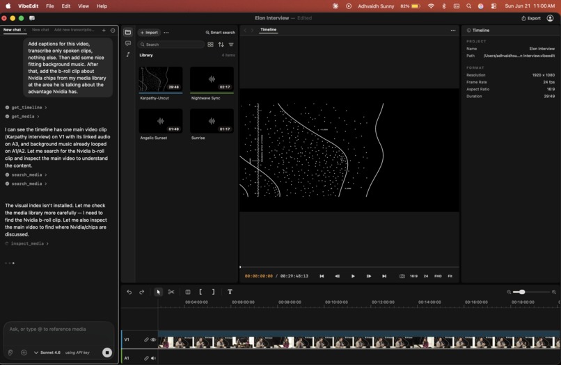Screen dimensions: 561x365
Task: Expand the get_media tool call
Action: (x=22, y=116)
